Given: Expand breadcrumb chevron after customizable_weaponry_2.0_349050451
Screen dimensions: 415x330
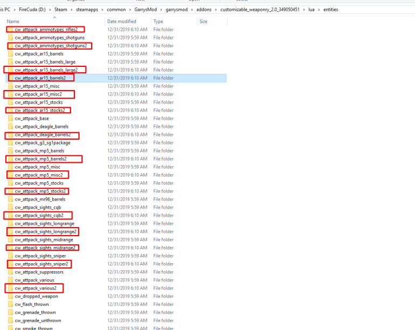Looking at the screenshot, I should [x=304, y=10].
